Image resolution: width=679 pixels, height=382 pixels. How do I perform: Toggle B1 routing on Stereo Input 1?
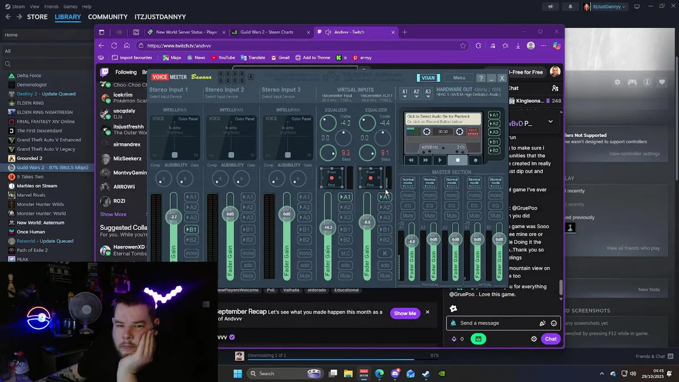(191, 229)
